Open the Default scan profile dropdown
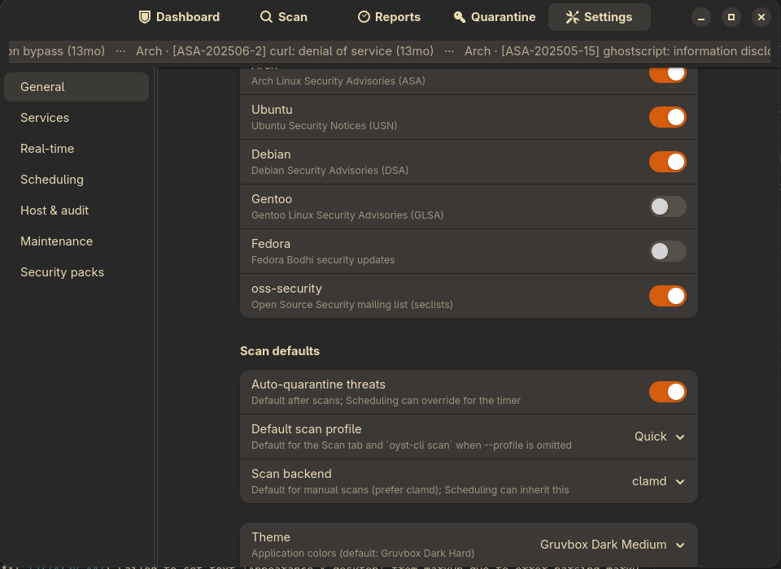The width and height of the screenshot is (781, 569). [x=660, y=437]
